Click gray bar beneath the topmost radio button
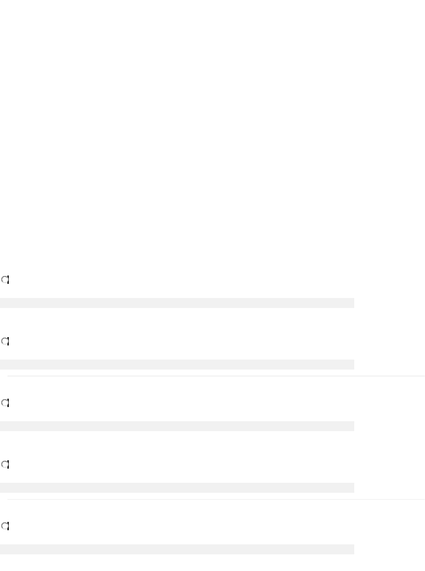 click(177, 303)
